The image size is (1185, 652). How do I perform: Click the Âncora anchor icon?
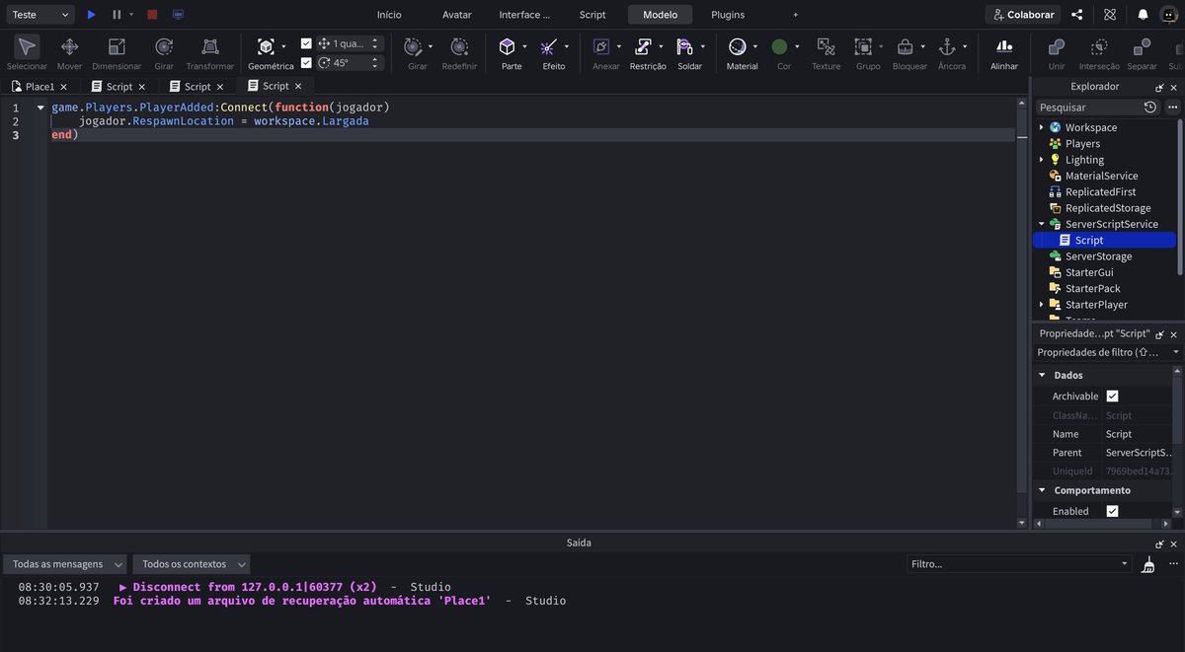tap(947, 46)
